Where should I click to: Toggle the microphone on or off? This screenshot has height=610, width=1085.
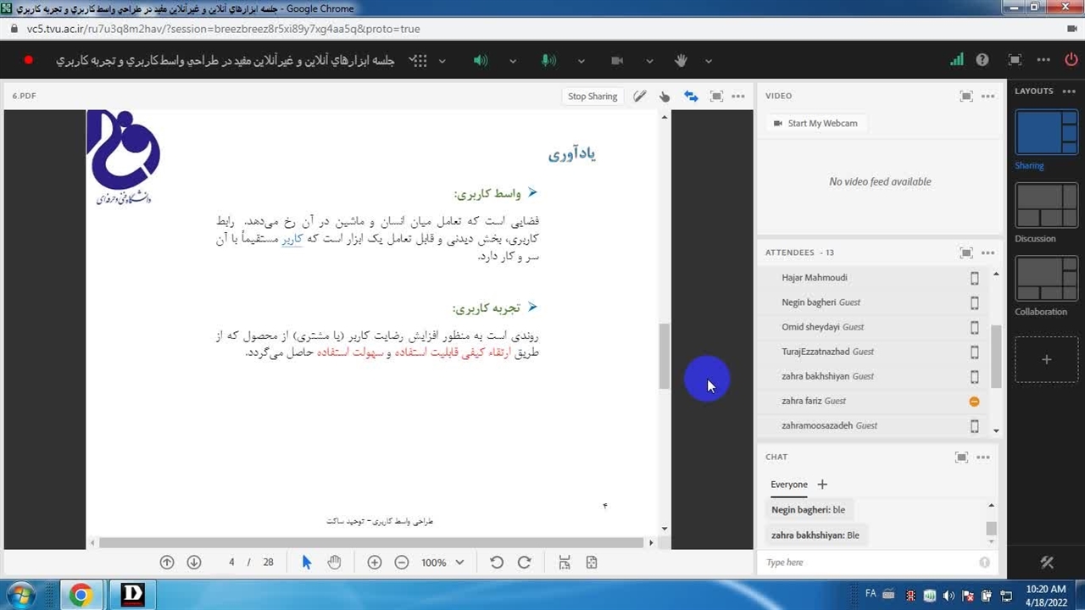click(548, 60)
